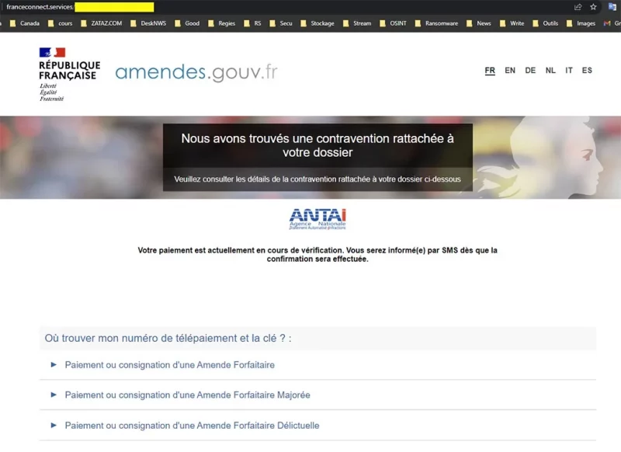
Task: Open the Stream bookmarks folder
Action: tap(357, 23)
